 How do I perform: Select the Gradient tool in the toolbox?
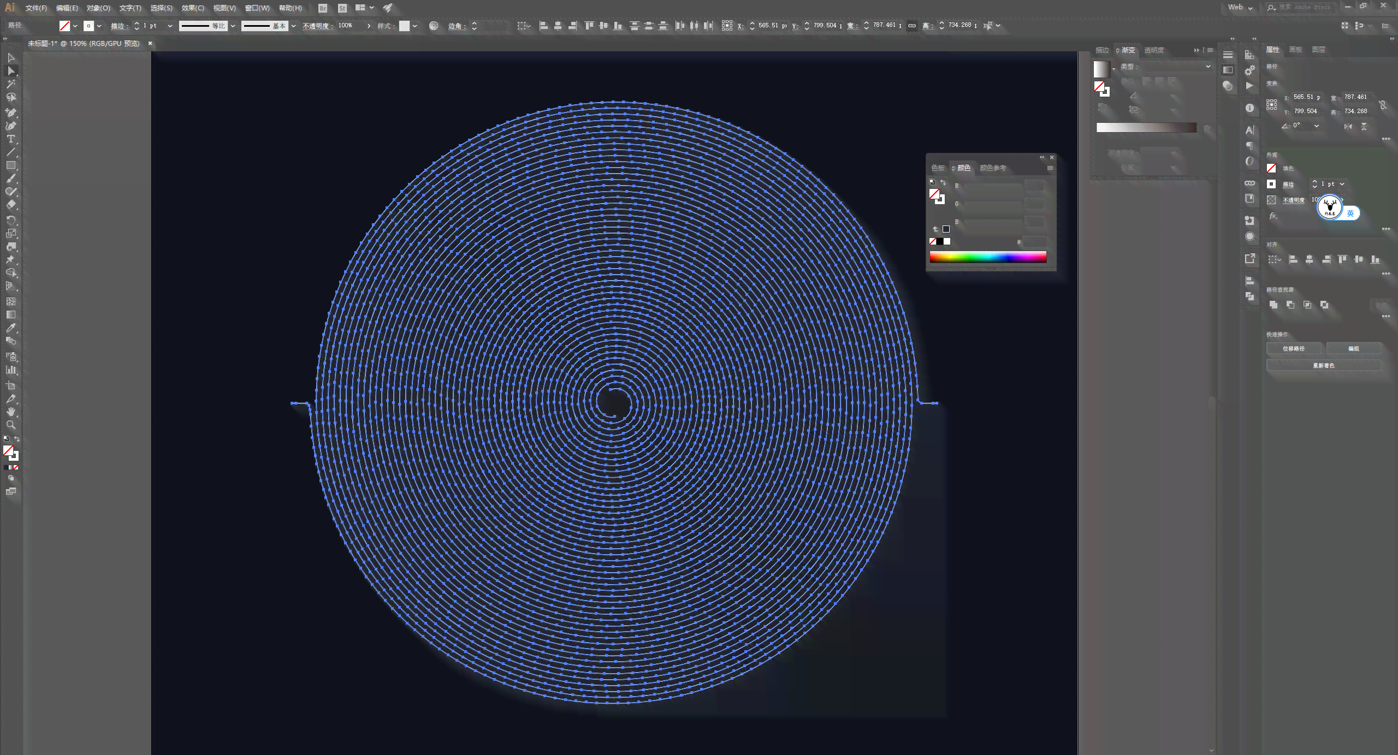tap(11, 314)
